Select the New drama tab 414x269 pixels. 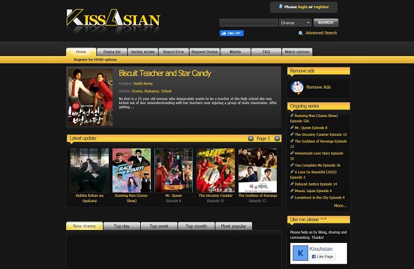point(84,226)
